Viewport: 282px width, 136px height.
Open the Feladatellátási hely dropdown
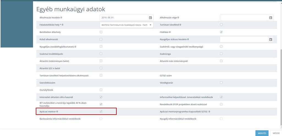point(127,25)
